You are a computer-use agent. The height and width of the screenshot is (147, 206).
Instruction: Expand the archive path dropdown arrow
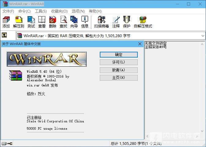(203, 36)
